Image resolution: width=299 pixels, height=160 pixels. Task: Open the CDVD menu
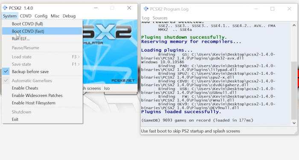[26, 16]
